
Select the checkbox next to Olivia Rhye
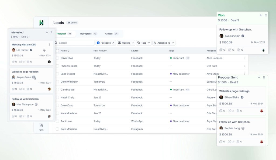57,58
